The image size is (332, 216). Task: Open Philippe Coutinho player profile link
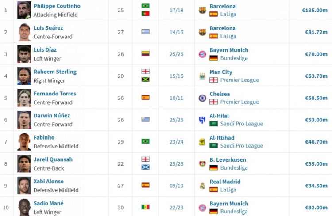(57, 6)
